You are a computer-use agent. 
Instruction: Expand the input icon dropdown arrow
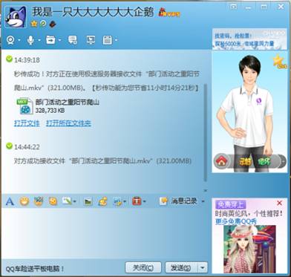[x=75, y=201]
